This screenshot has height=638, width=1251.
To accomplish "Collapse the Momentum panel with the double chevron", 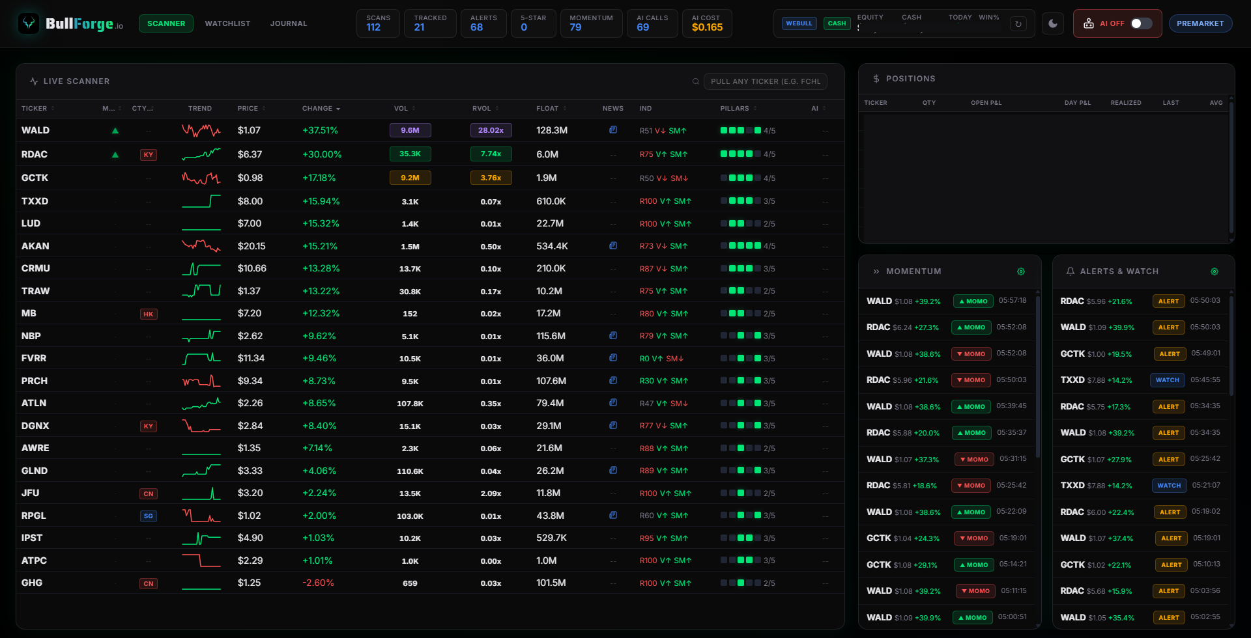I will pyautogui.click(x=876, y=271).
